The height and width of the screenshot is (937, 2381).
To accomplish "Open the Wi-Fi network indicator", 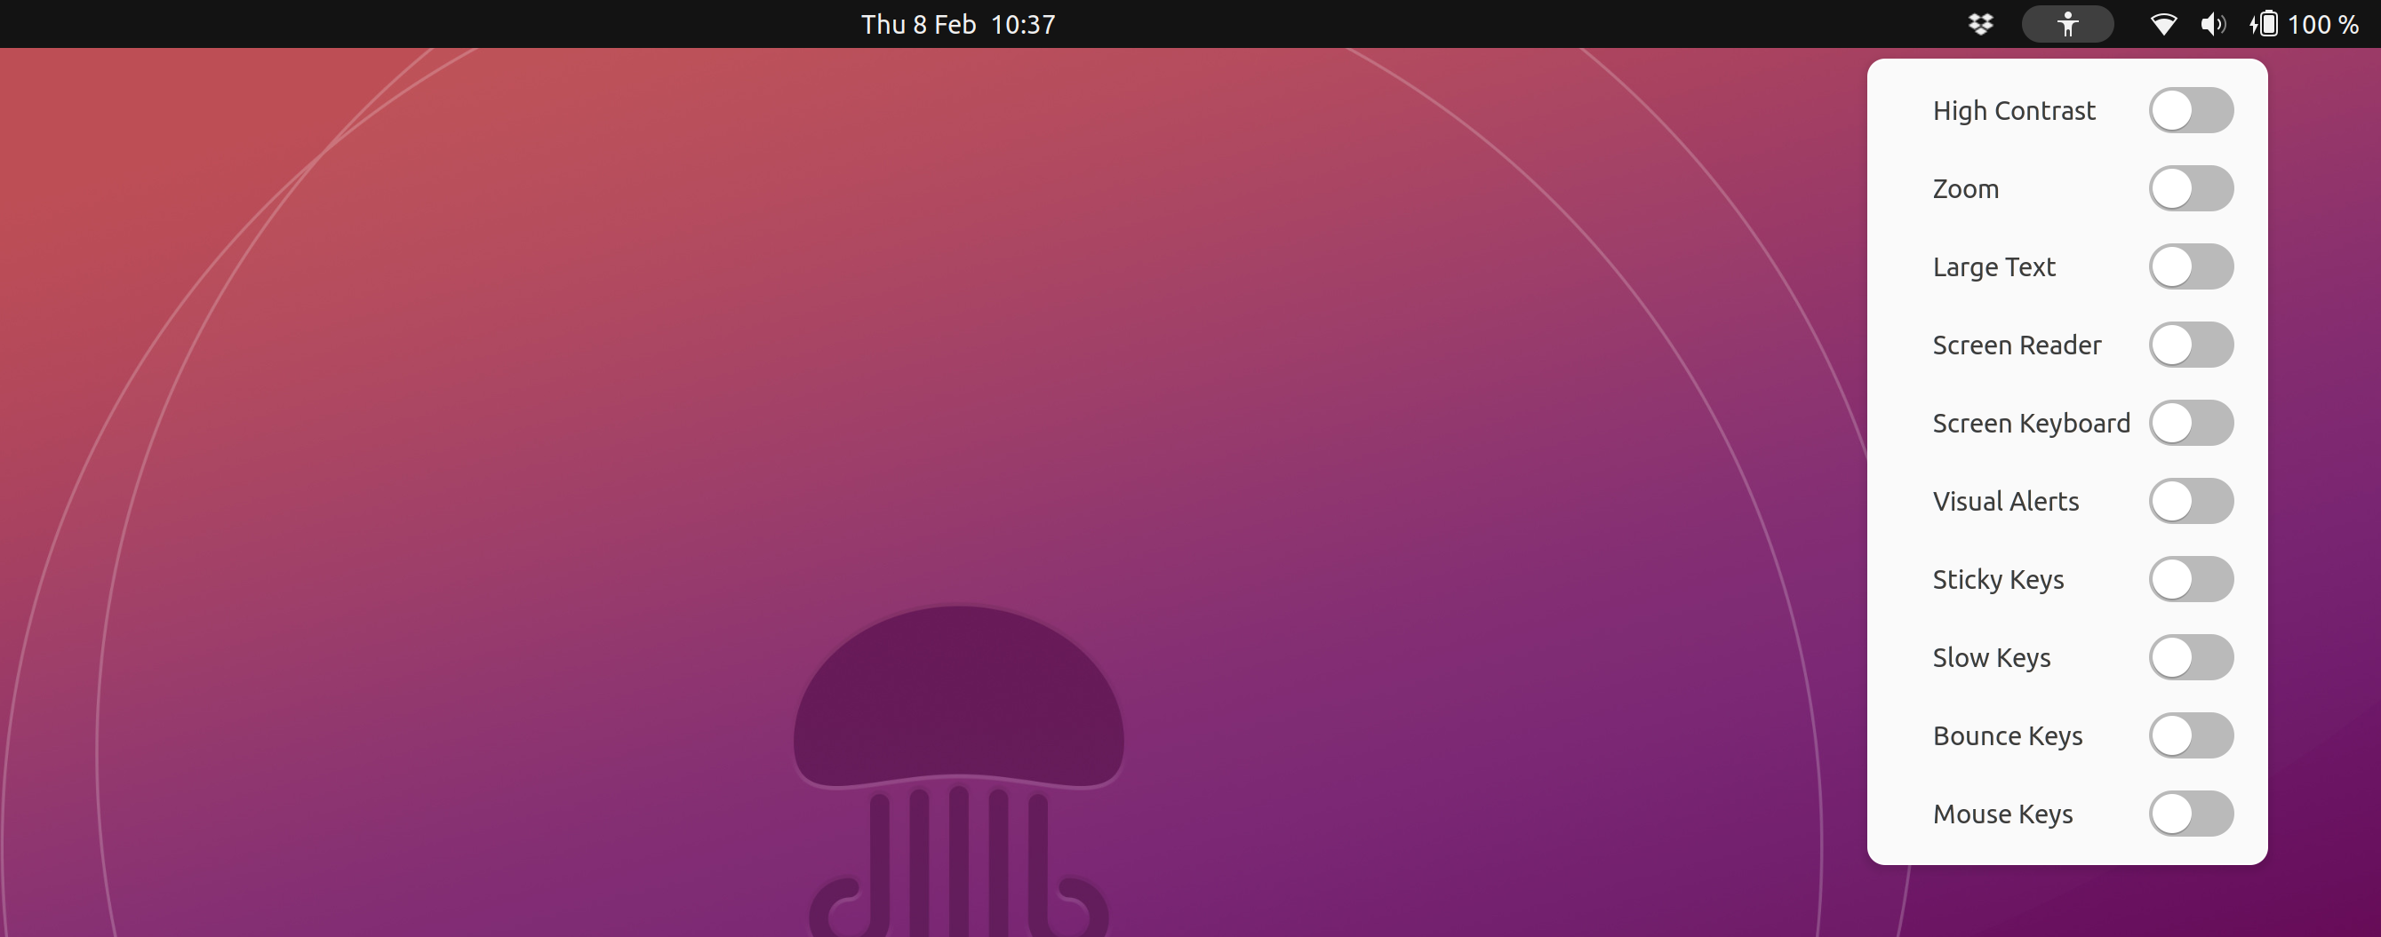I will 2163,24.
